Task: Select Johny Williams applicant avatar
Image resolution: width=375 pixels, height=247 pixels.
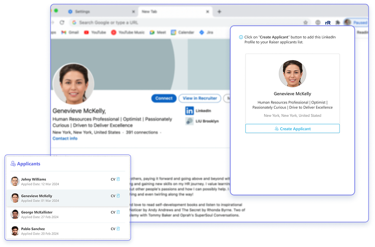Action: point(15,181)
